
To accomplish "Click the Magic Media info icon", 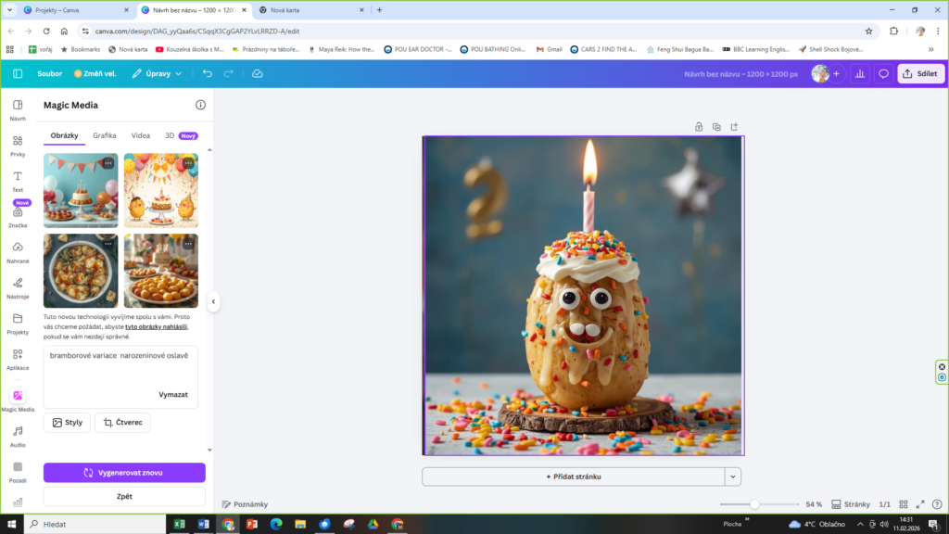I will pos(200,106).
